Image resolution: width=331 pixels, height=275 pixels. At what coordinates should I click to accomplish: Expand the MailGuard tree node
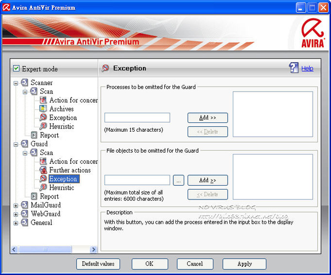(x=16, y=206)
